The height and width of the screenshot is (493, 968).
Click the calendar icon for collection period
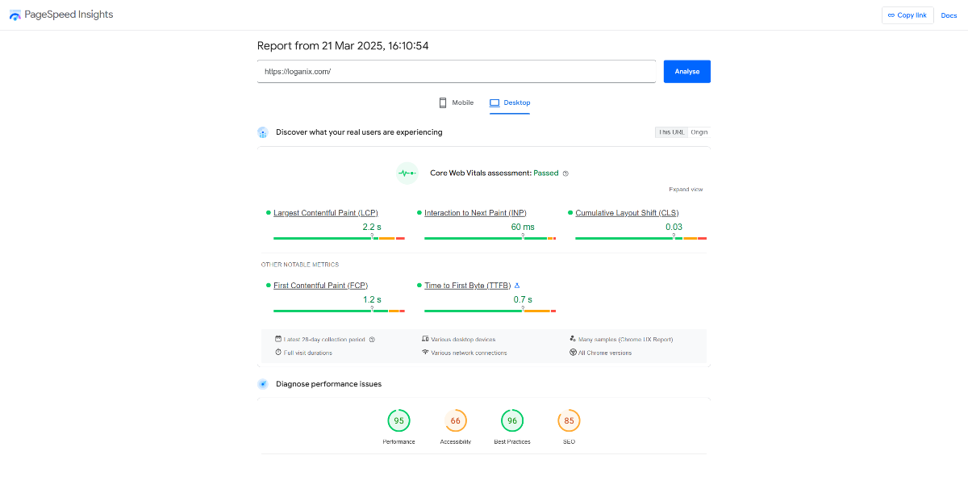[x=278, y=339]
